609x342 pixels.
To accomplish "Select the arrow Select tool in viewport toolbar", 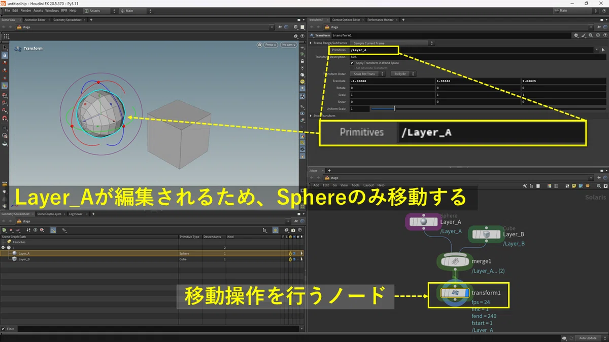I will 5,48.
